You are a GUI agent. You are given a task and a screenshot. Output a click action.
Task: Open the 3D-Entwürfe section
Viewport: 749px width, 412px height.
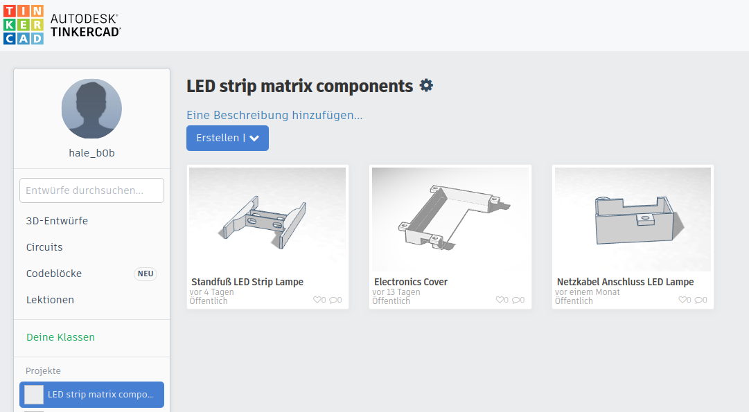[55, 220]
